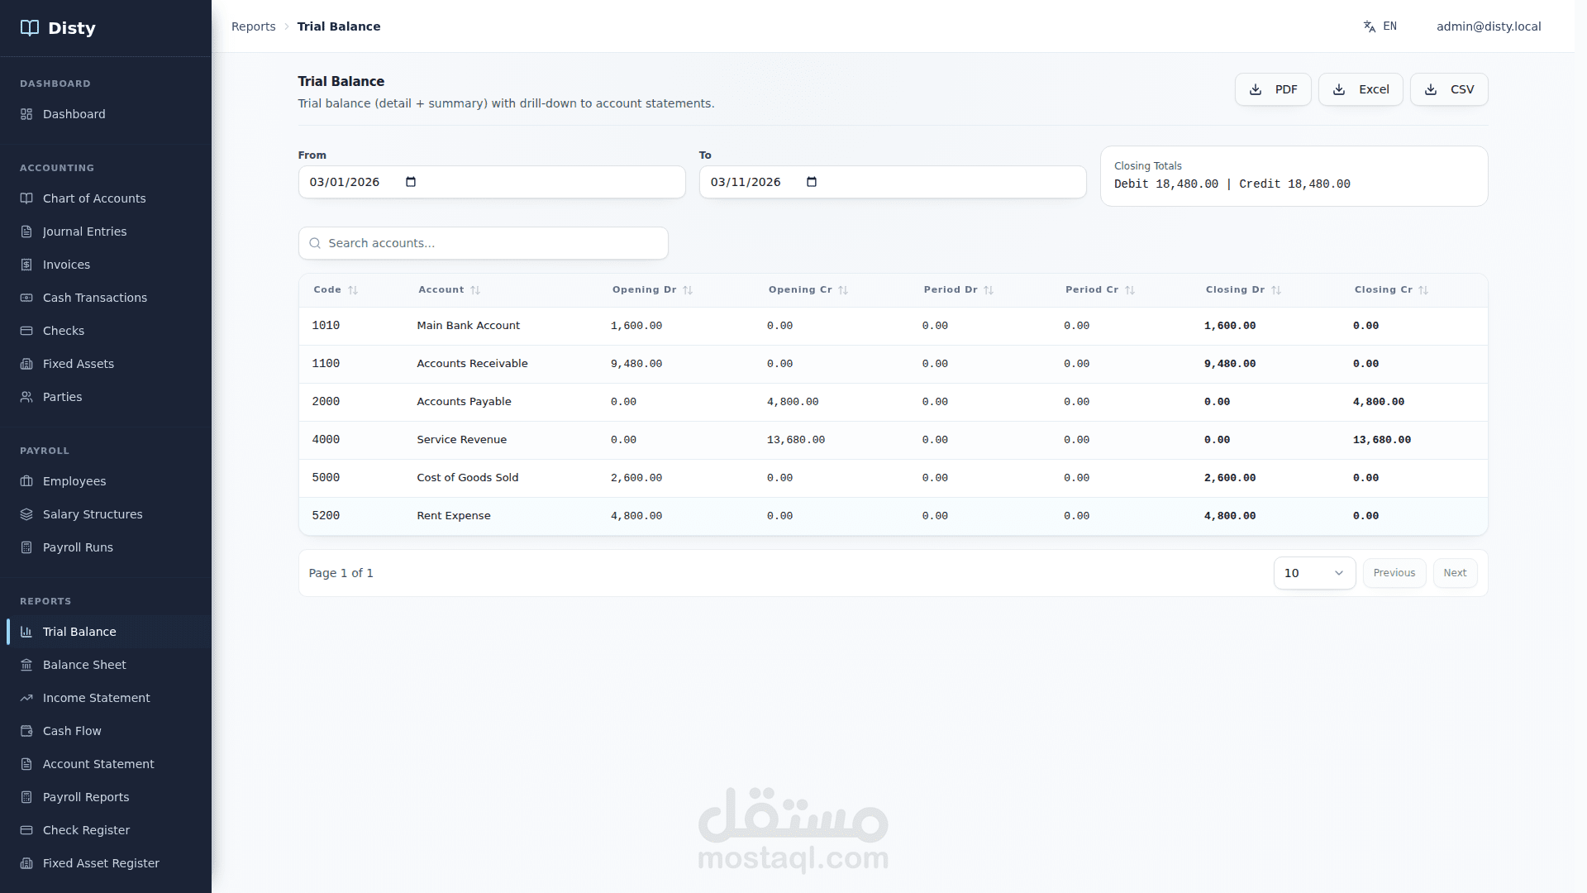Click the language translate icon

(x=1370, y=26)
